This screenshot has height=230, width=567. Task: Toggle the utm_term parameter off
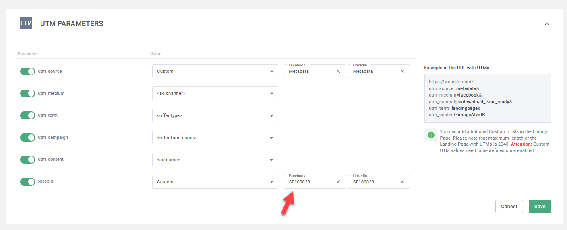27,115
